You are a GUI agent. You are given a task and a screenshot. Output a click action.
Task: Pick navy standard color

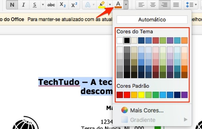(177, 95)
